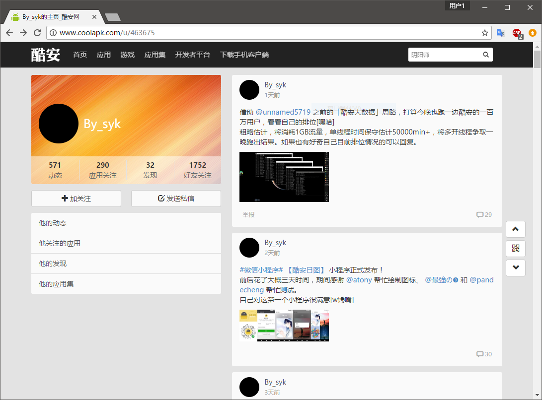The image size is (542, 400).
Task: Open the 酷安日图 screenshots thumbnail
Action: (x=284, y=326)
